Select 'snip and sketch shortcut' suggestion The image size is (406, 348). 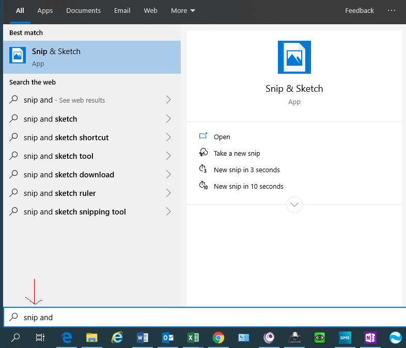click(x=92, y=137)
